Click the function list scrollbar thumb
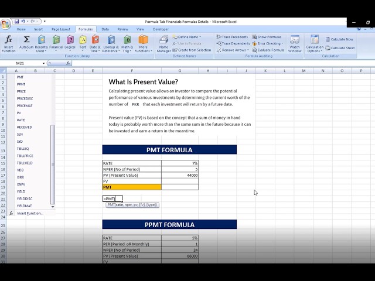This screenshot has width=375, height=281. tap(53, 165)
